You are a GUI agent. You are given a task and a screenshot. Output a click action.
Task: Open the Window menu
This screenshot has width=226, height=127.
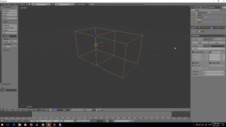click(x=19, y=4)
